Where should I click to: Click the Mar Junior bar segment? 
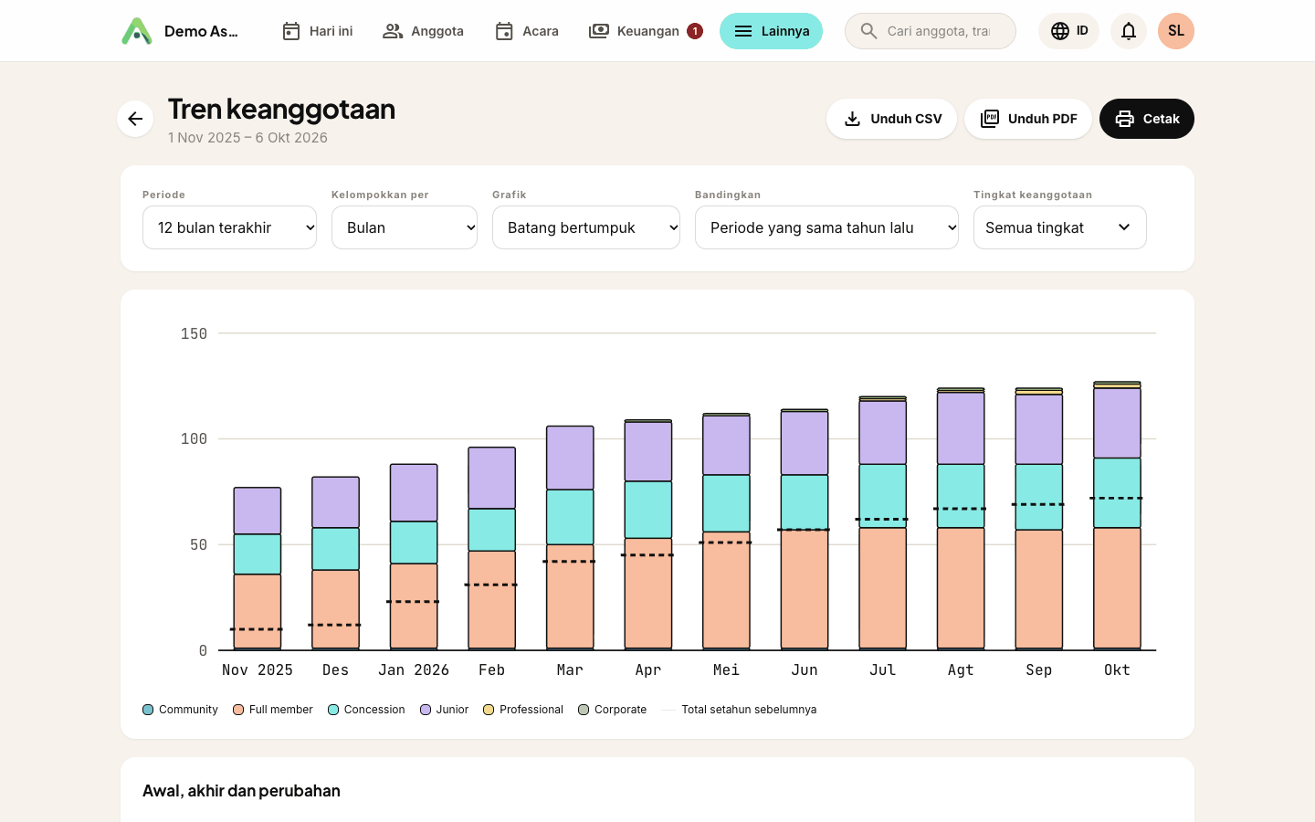click(570, 458)
